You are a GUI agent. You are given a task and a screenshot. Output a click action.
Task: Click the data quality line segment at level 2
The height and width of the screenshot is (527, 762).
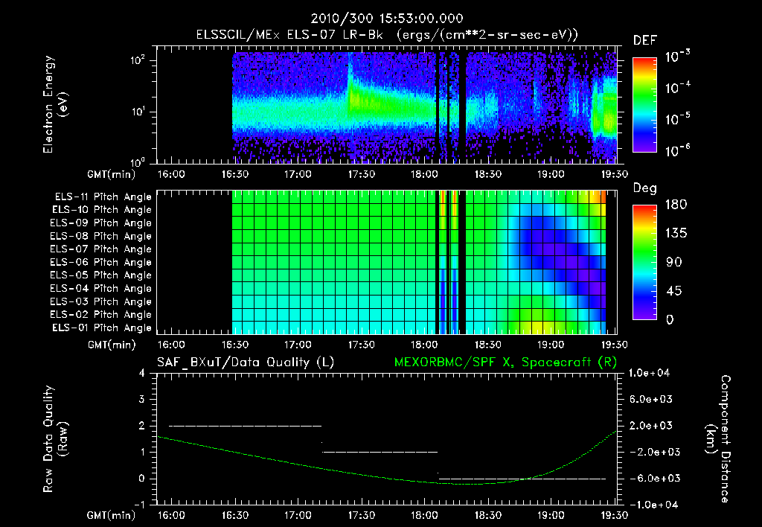[245, 426]
